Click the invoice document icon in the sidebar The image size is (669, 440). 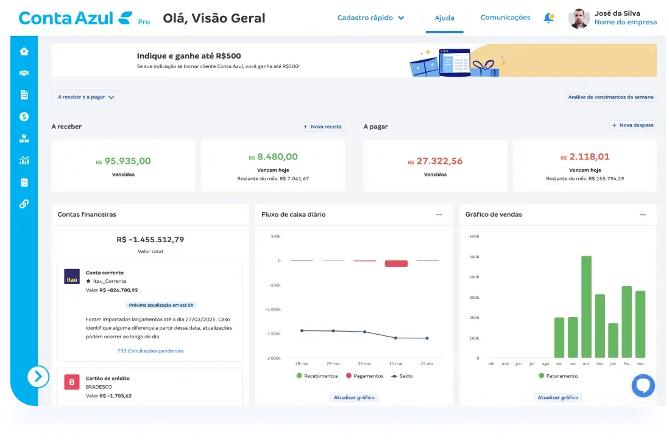click(24, 95)
